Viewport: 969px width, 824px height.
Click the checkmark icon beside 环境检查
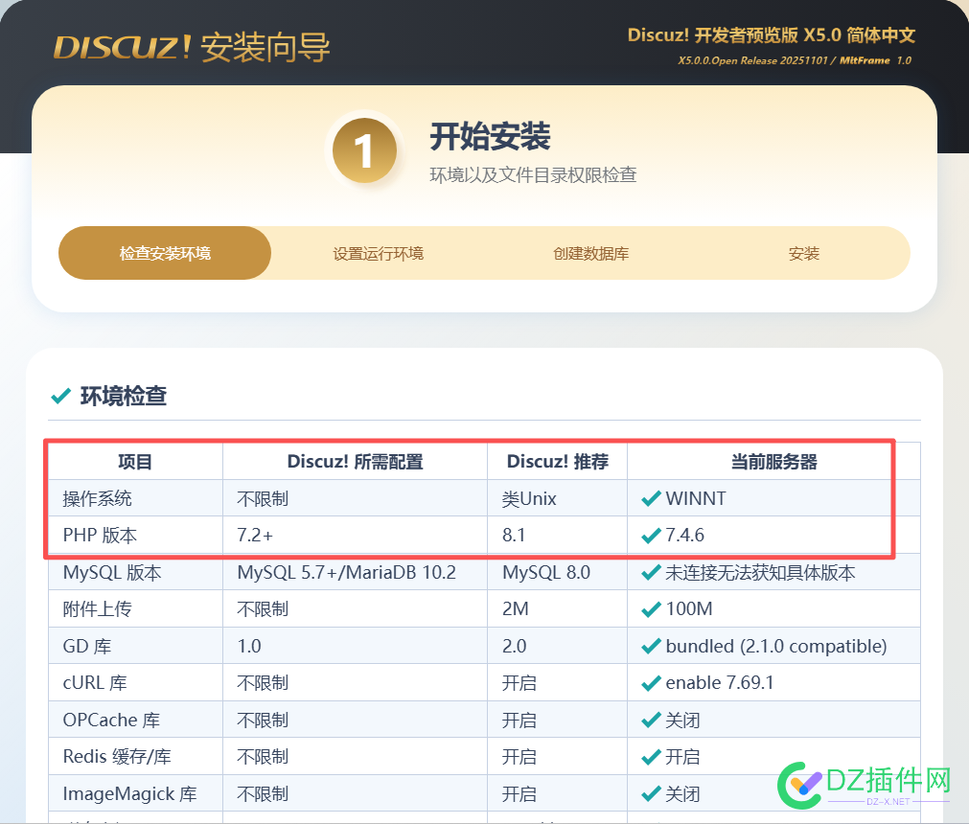[x=60, y=396]
